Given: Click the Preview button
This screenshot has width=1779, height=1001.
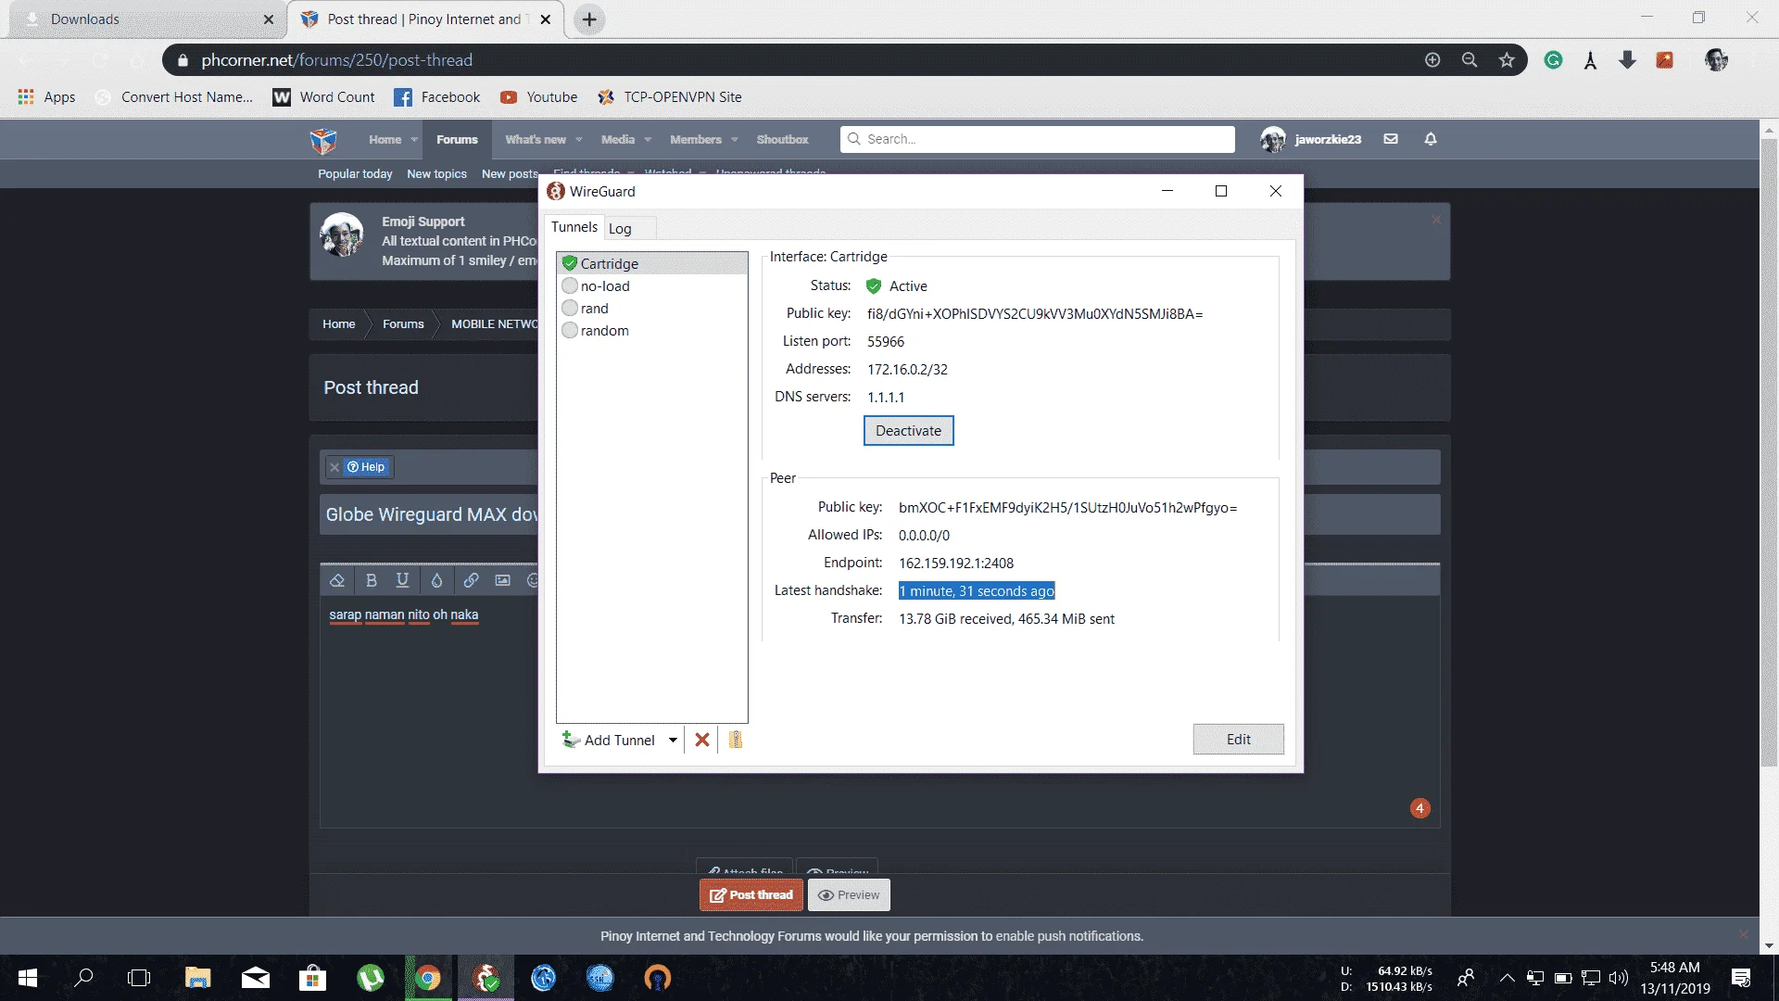Looking at the screenshot, I should coord(849,895).
